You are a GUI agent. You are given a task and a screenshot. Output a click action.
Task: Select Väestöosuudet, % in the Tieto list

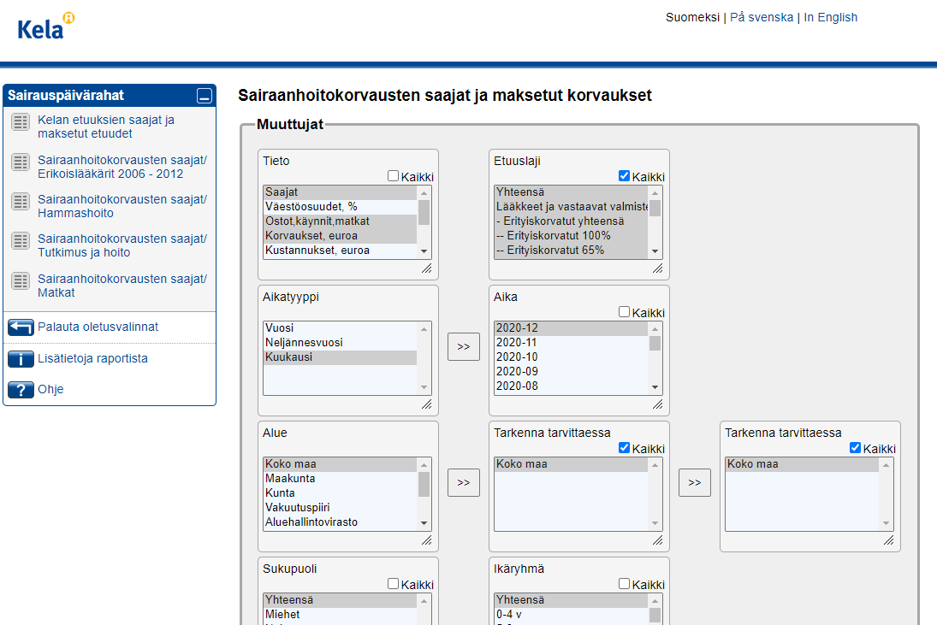340,207
